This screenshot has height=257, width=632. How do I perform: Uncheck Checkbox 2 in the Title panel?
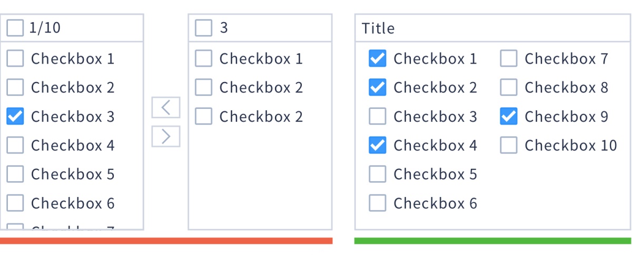pos(377,87)
